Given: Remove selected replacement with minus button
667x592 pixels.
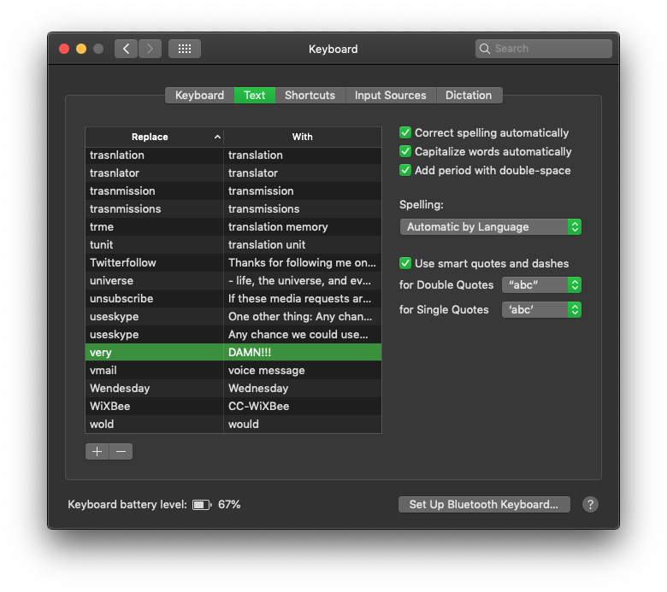Looking at the screenshot, I should tap(121, 451).
